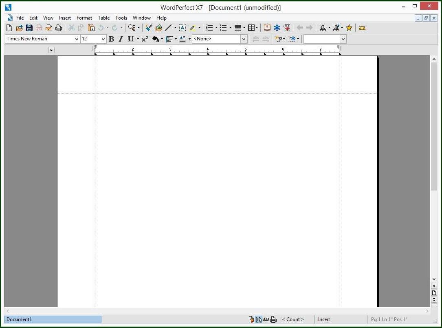Viewport: 442px width, 328px height.
Task: Open the Highlighter tool
Action: [193, 27]
